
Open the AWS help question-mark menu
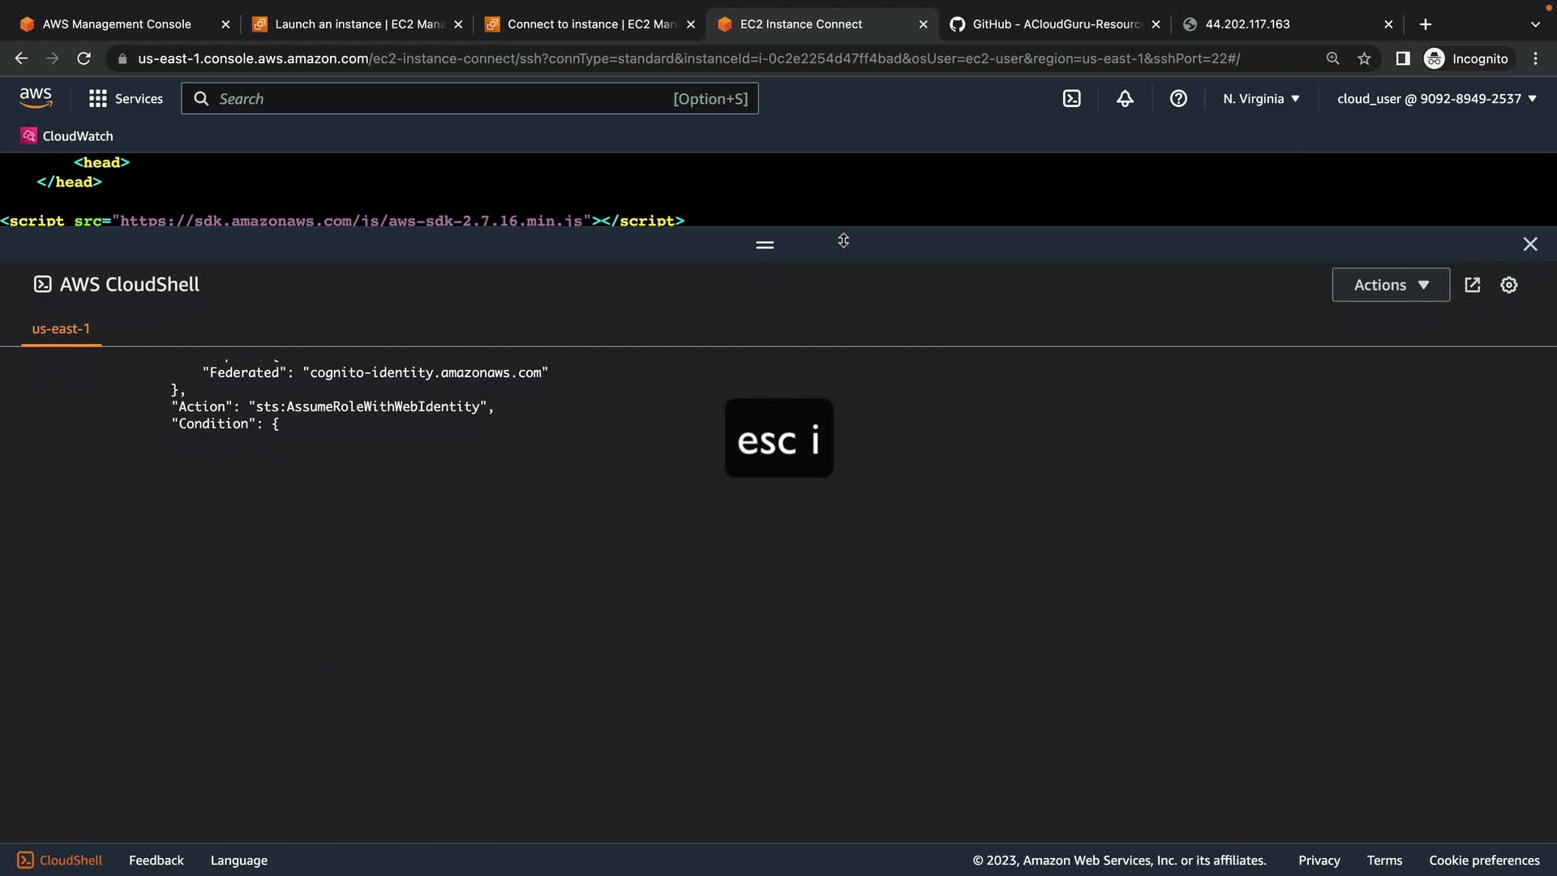click(x=1178, y=99)
